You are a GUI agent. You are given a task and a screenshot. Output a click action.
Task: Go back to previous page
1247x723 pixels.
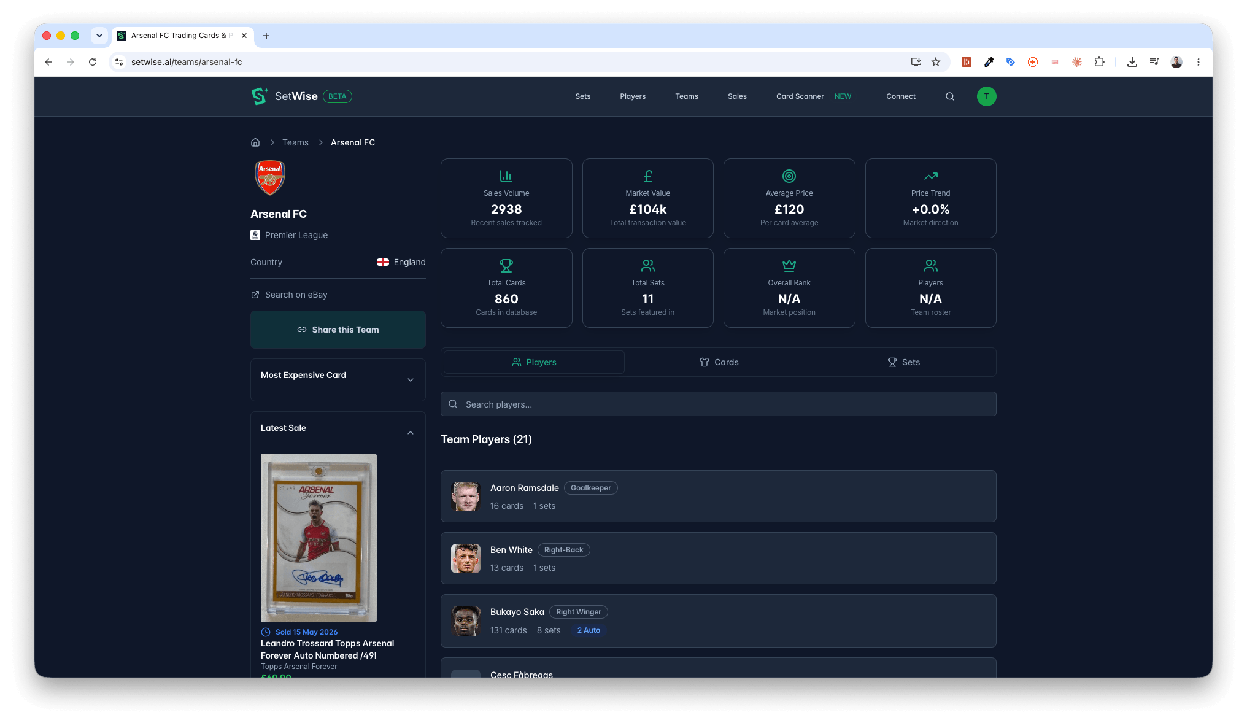pos(48,62)
